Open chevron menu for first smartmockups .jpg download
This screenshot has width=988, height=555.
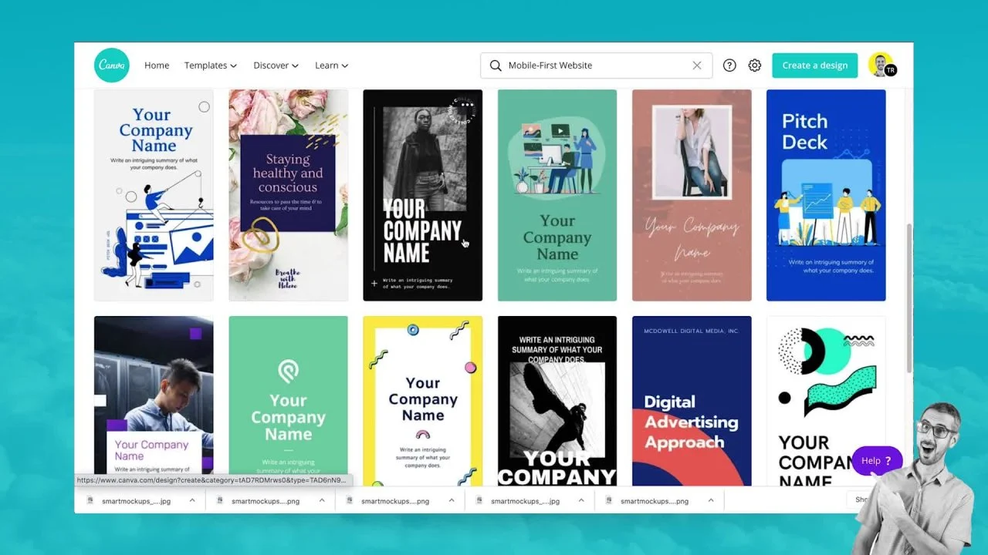(192, 500)
